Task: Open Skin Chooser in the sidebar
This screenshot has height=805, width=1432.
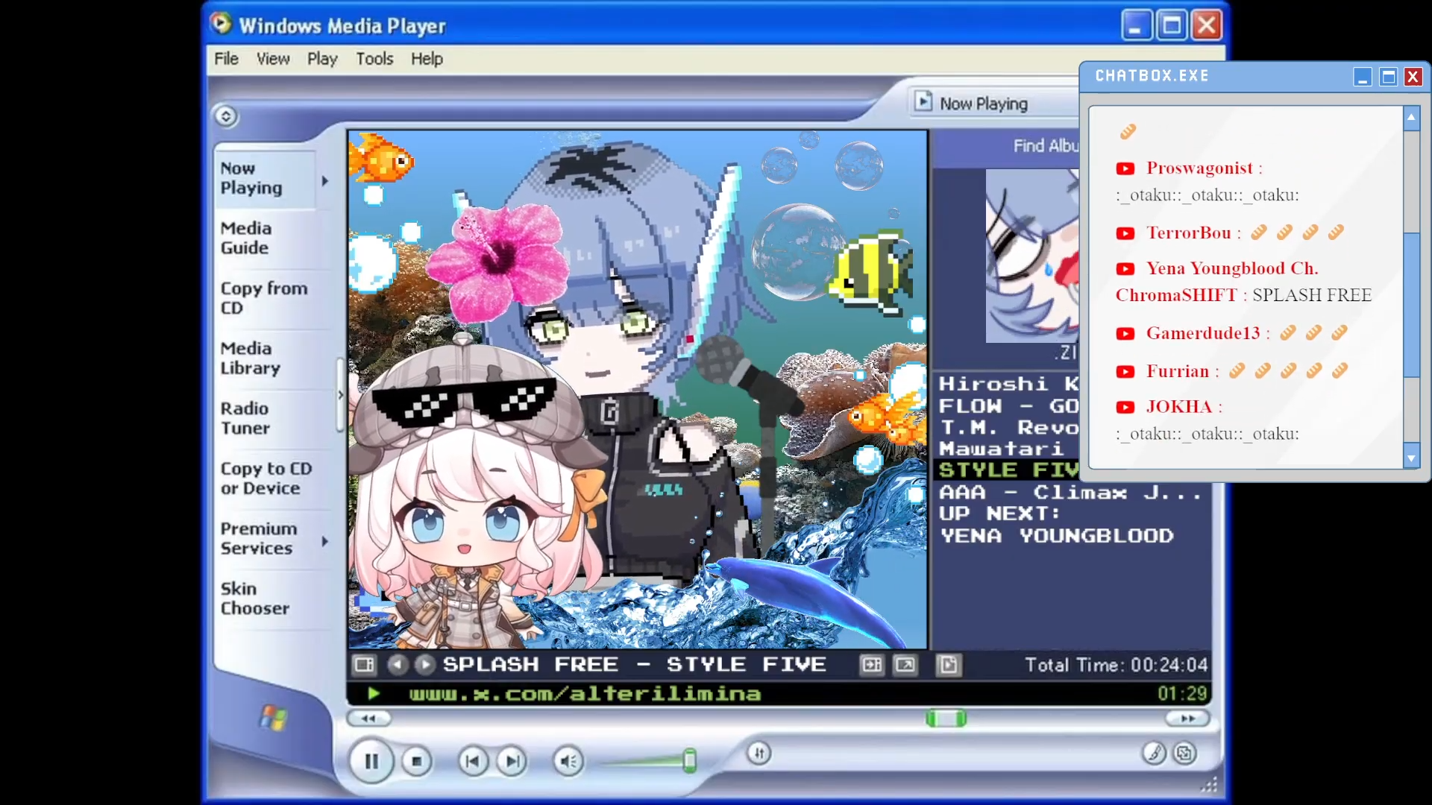Action: coord(273,599)
